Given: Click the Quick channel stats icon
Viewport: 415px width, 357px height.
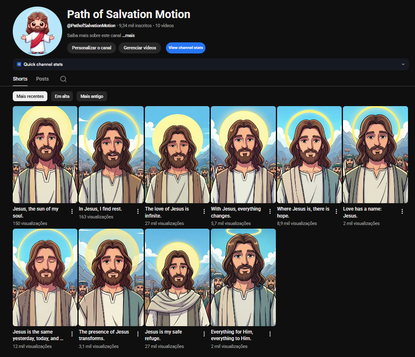Looking at the screenshot, I should [x=19, y=64].
